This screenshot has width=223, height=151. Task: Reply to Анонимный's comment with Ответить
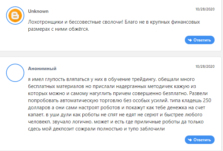[200, 140]
